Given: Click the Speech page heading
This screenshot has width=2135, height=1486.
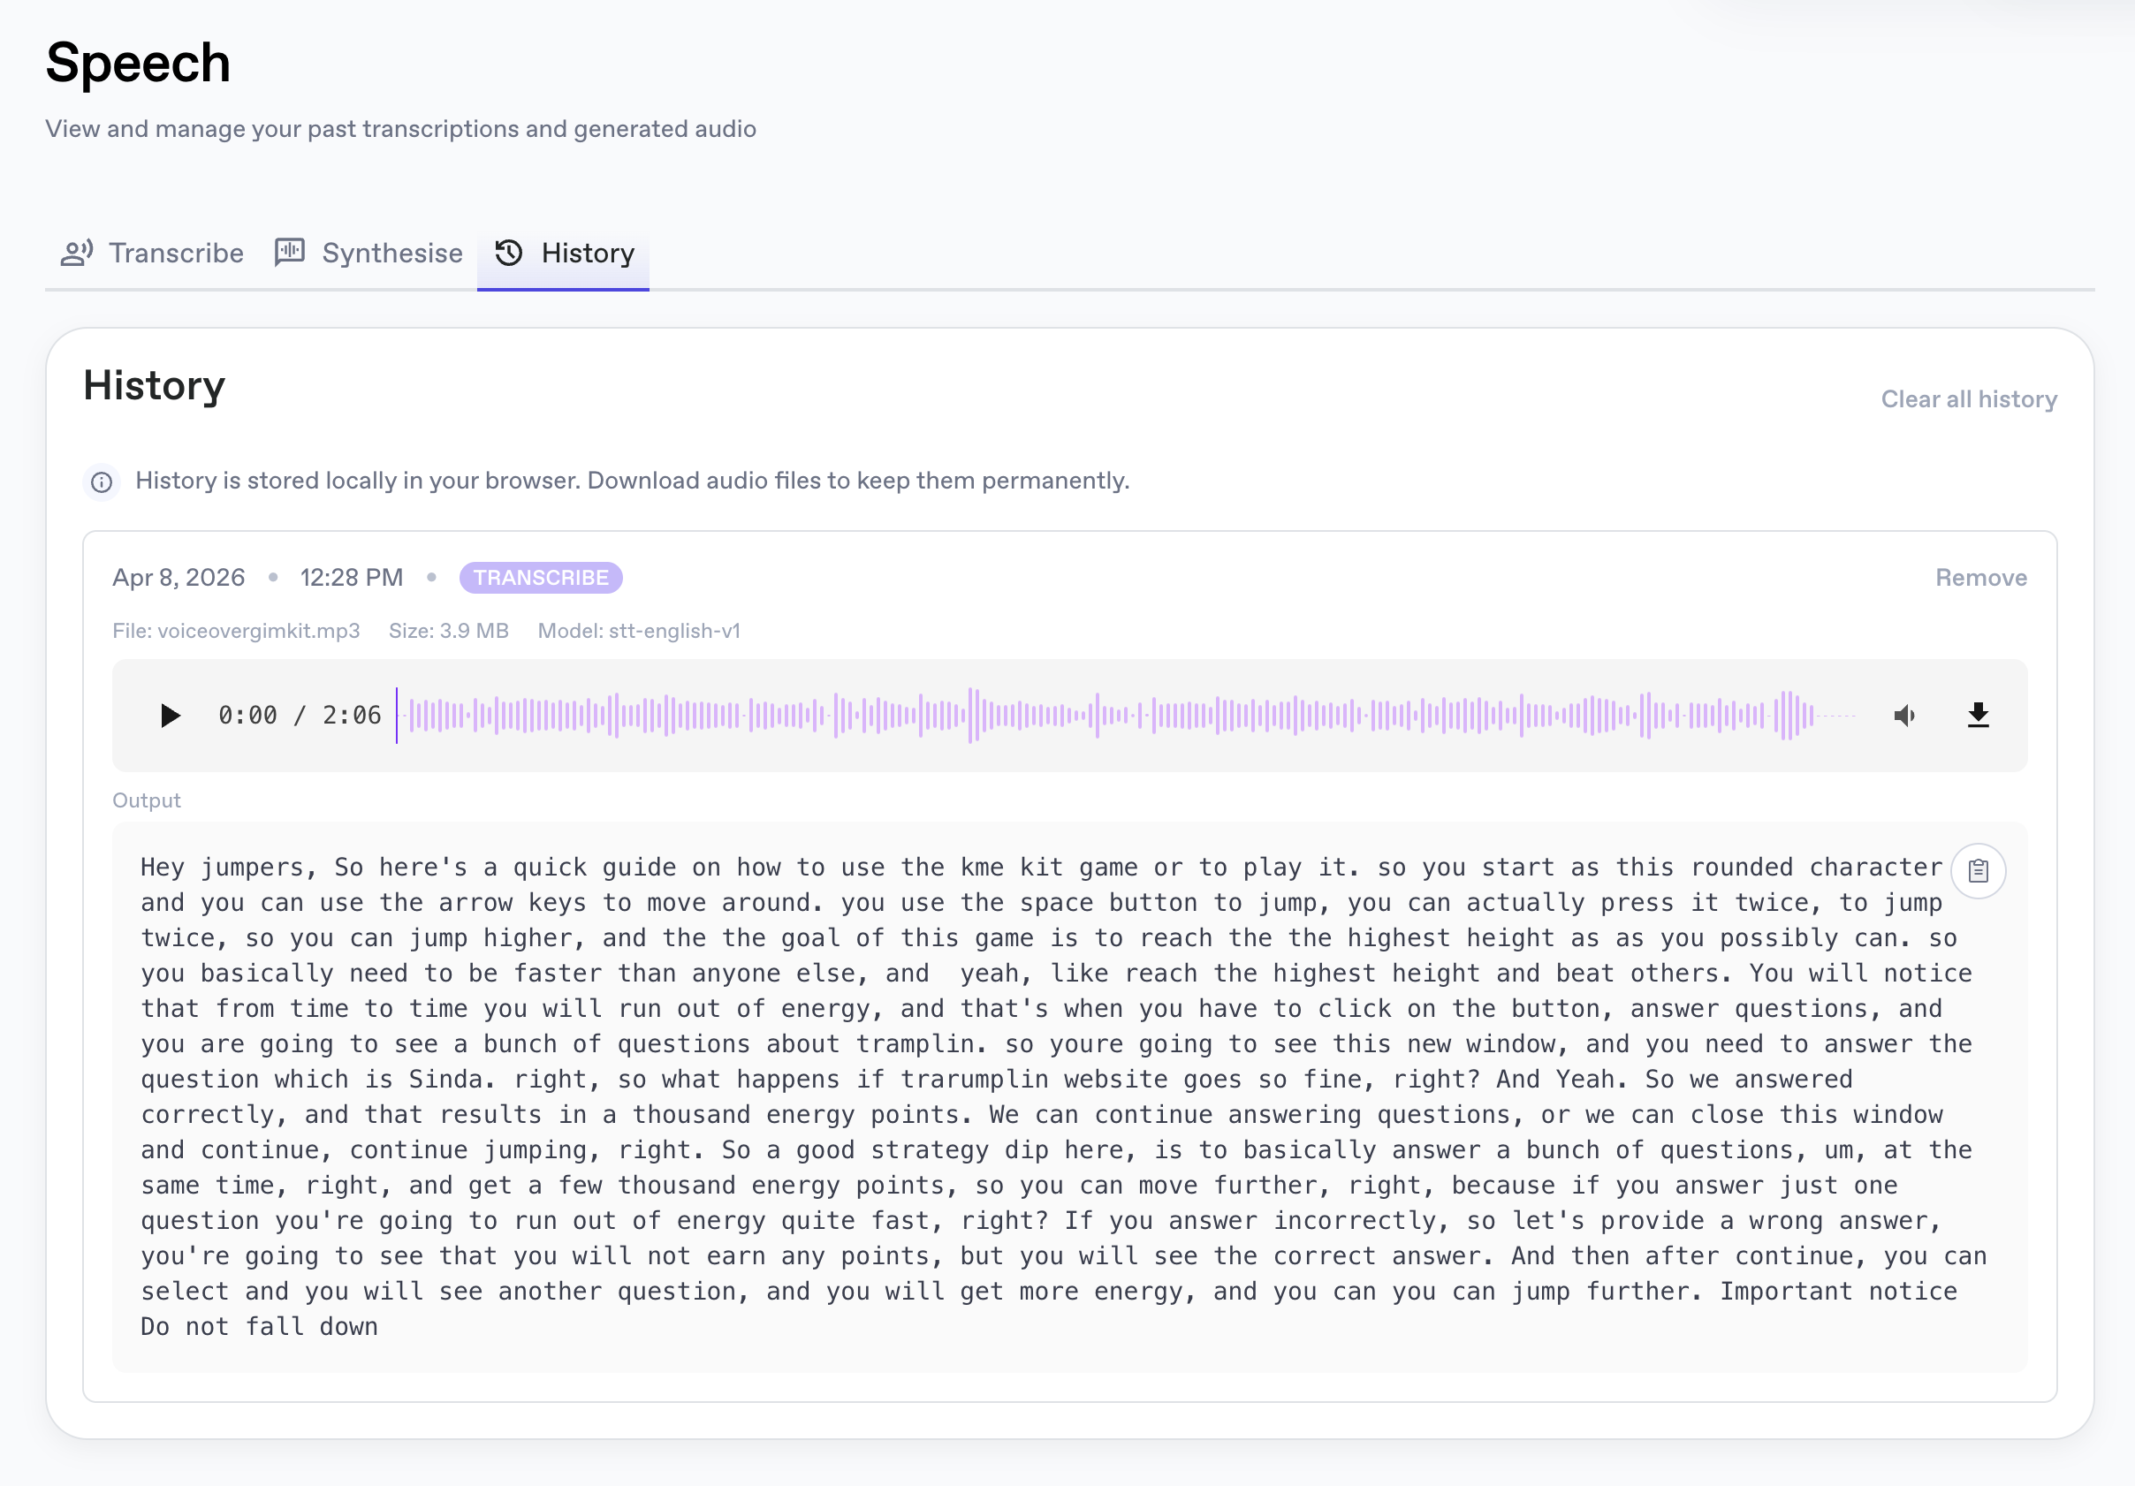Looking at the screenshot, I should pos(138,64).
